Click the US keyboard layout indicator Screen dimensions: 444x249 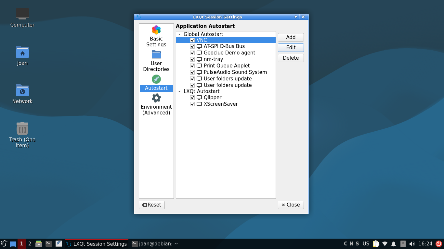click(x=366, y=243)
